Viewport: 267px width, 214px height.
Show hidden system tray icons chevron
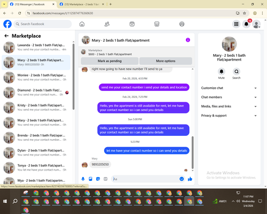tap(233, 201)
